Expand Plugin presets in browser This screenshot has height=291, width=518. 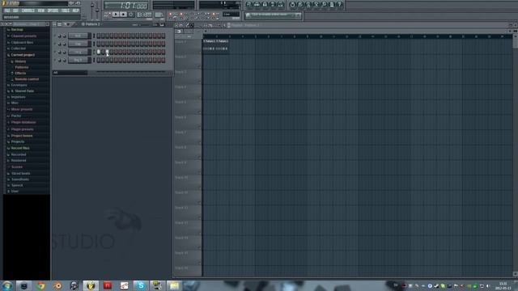(22, 129)
